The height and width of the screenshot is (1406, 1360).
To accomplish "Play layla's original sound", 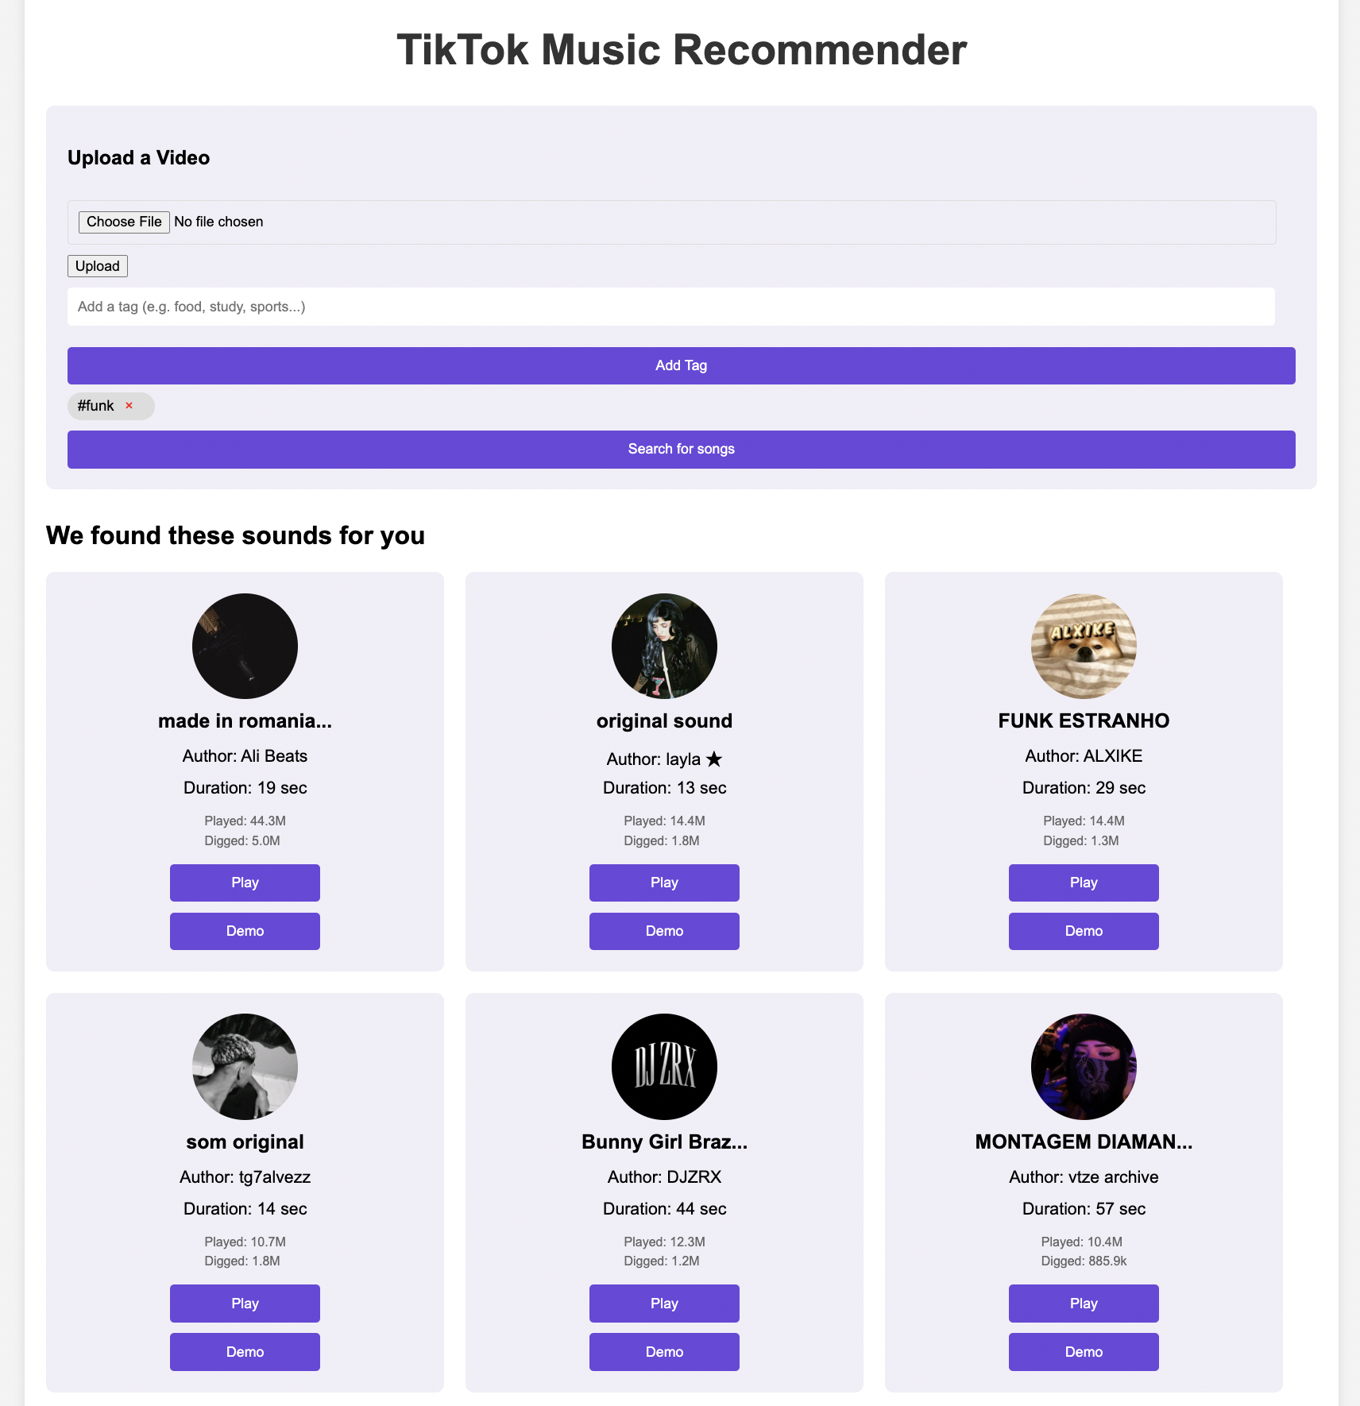I will [x=664, y=883].
